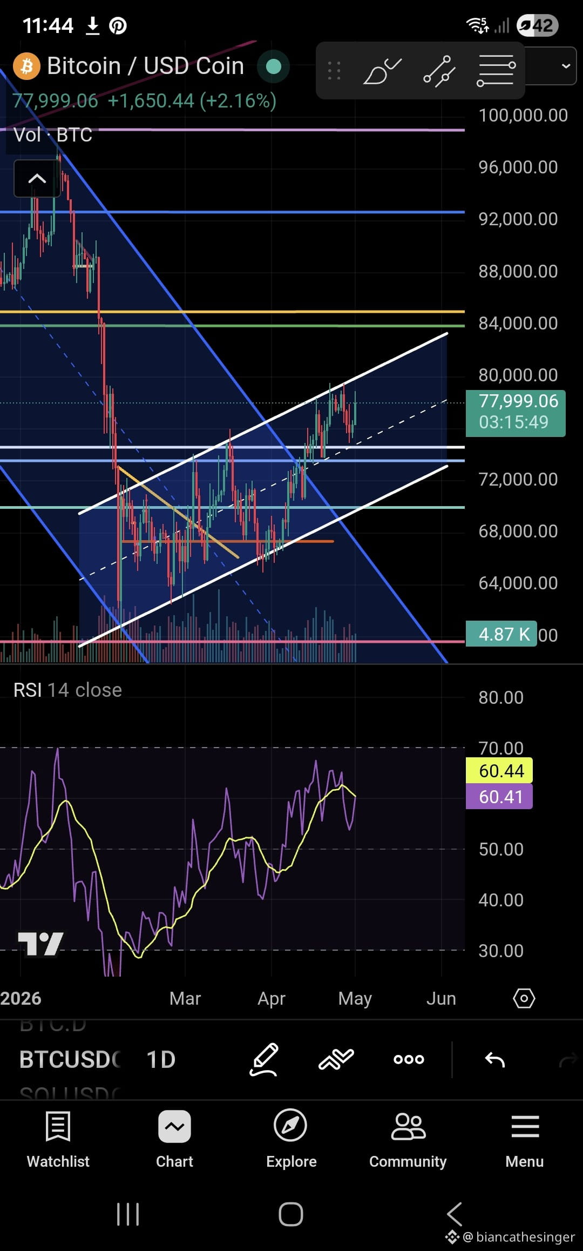
Task: Tap the 4.87 K volume label
Action: 501,634
